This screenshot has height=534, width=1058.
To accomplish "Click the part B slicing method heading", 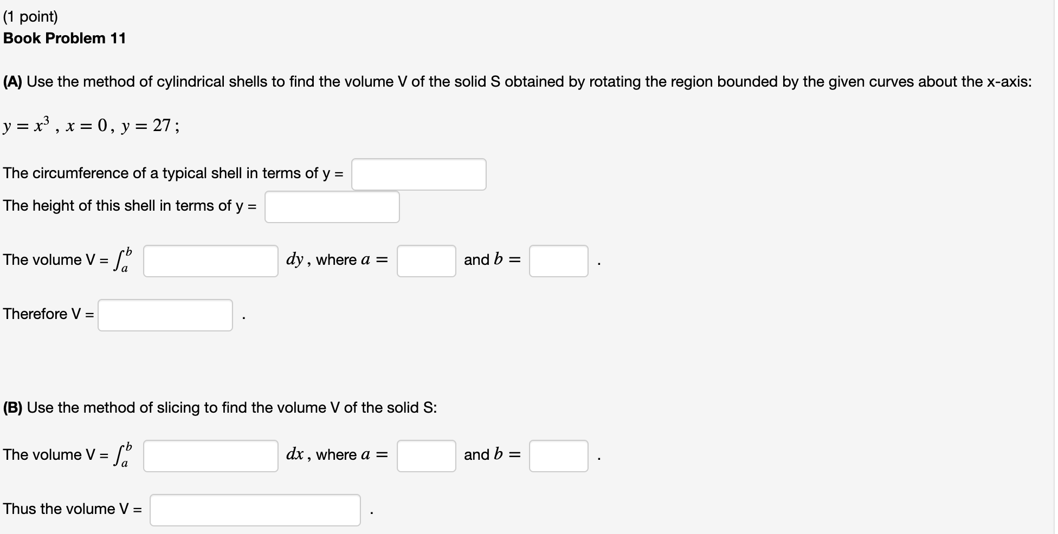I will (x=220, y=407).
